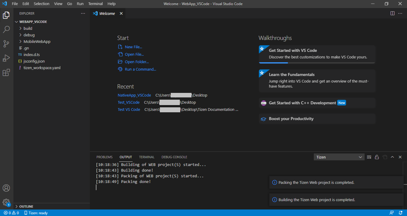Open the Terminal menu
The height and width of the screenshot is (216, 407).
coord(95,4)
